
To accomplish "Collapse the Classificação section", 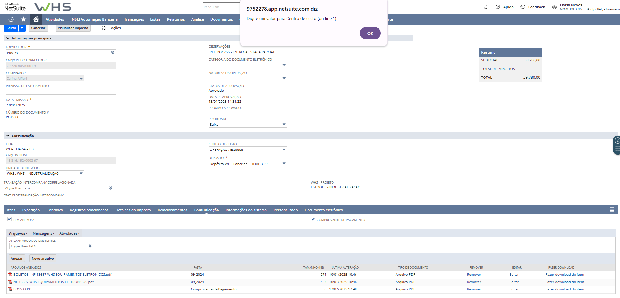I will coord(8,136).
